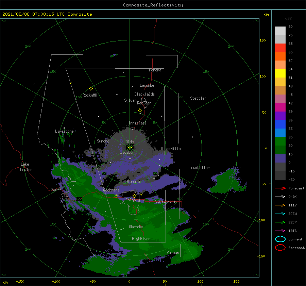
Task: Click the yellow -50 label on bottom axis
Action: pyautogui.click(x=92, y=281)
